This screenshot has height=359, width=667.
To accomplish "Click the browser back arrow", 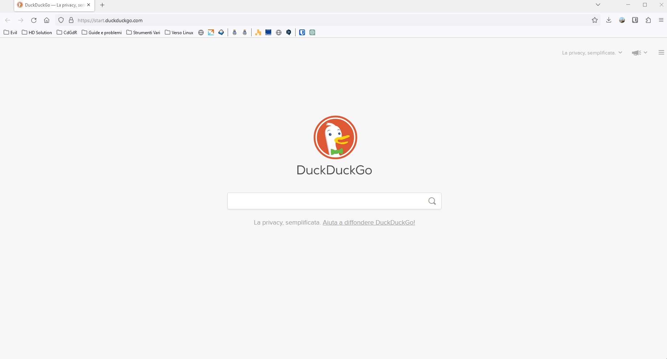I will tap(8, 20).
